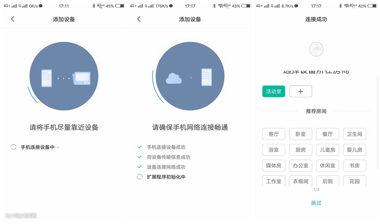This screenshot has height=224, width=380.
Task: Tap the 跳过 skip link
Action: 316,203
